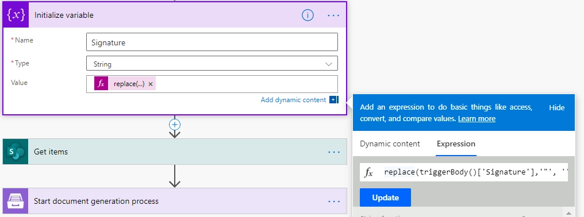The width and height of the screenshot is (584, 217).
Task: Click the fx icon in Value token
Action: (101, 84)
